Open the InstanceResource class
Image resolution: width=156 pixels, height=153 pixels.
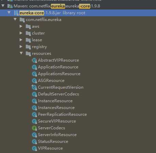click(x=55, y=101)
